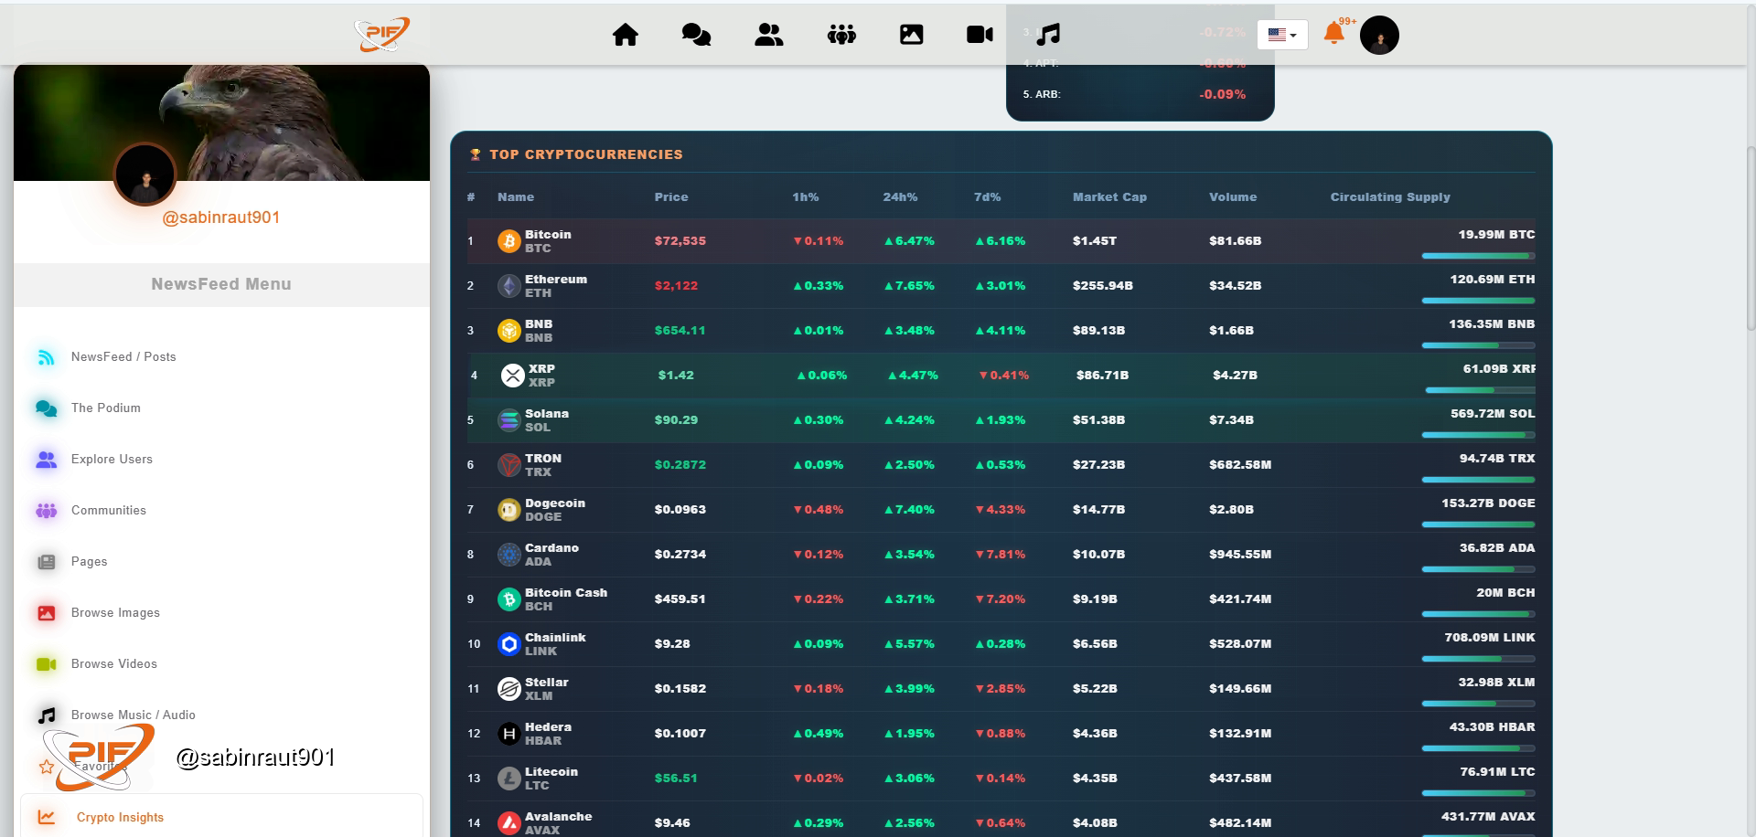The height and width of the screenshot is (837, 1756).
Task: Click Bitcoin's circulating supply progress bar
Action: (x=1478, y=256)
